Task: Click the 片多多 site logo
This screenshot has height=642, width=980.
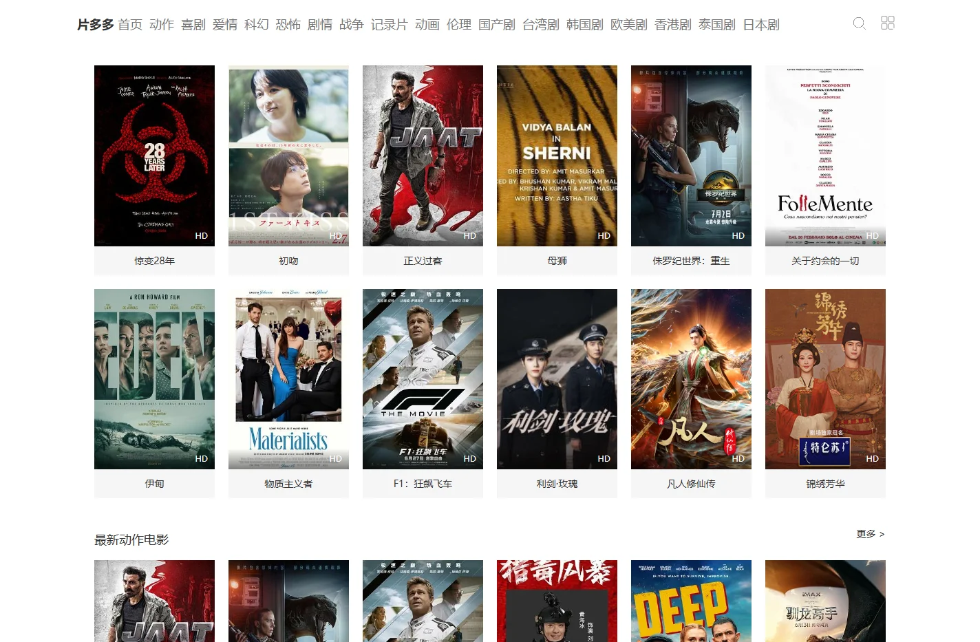Action: point(95,25)
